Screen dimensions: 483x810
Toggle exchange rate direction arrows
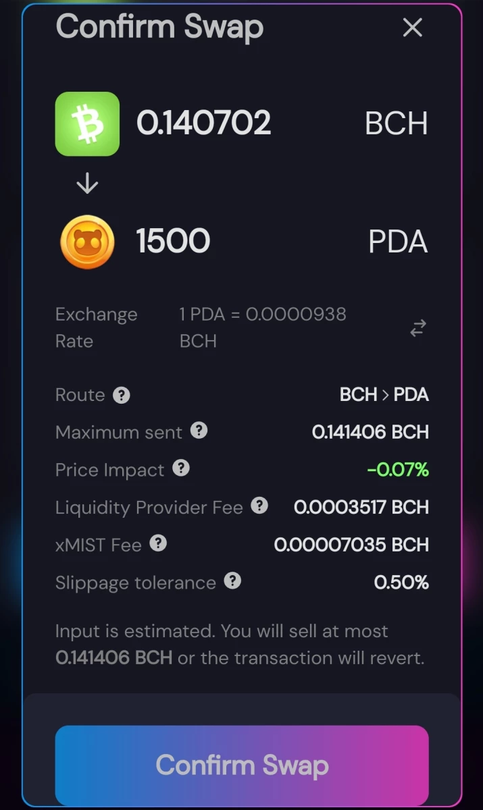pos(418,328)
